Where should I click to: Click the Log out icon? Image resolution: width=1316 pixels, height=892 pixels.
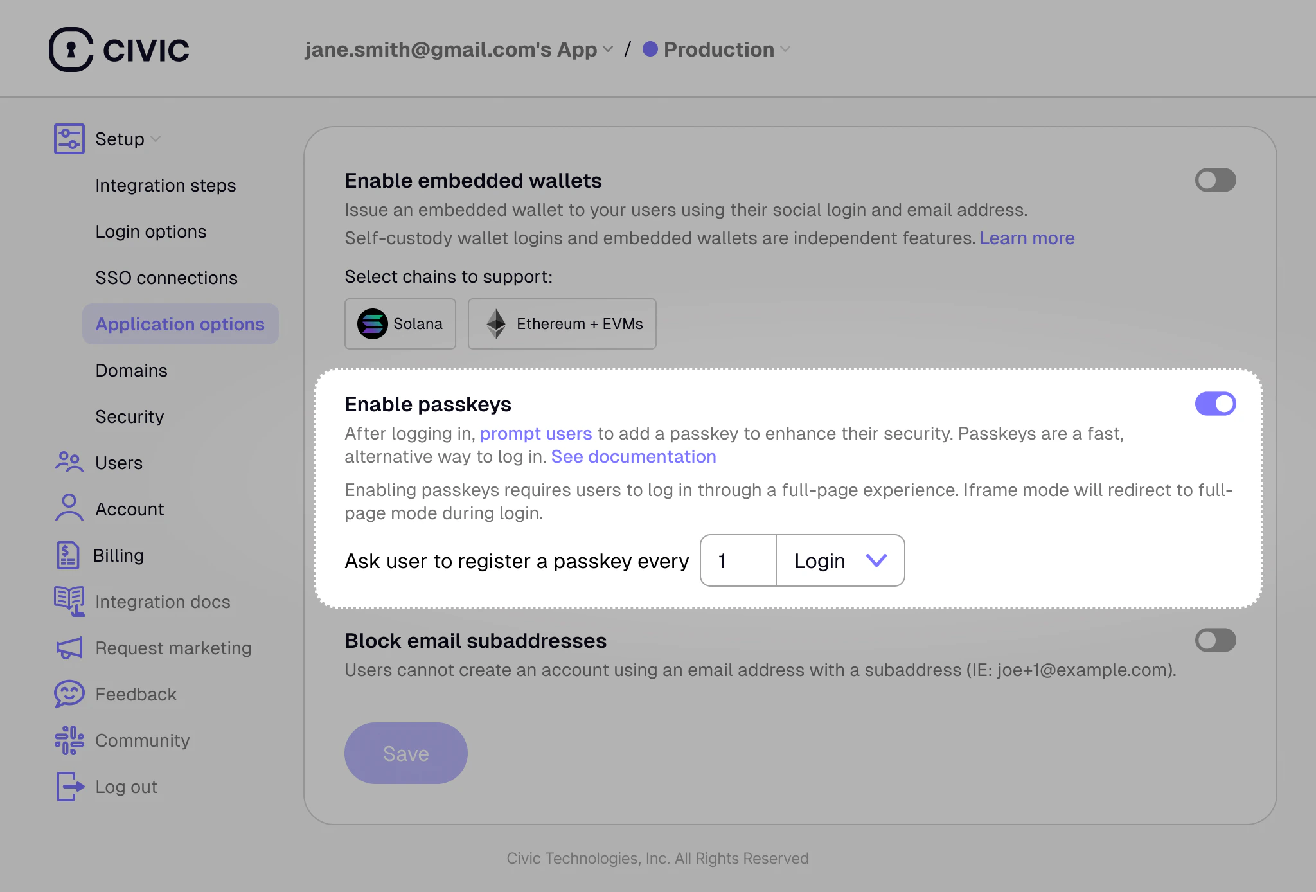(x=69, y=787)
